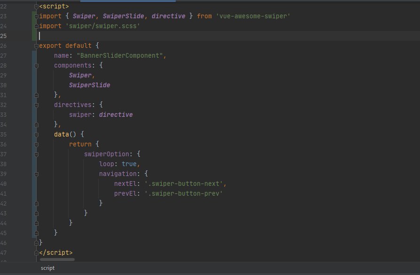Screen dimensions: 420x275
Task: Click the end-fold marker on line 42
Action: (37, 204)
